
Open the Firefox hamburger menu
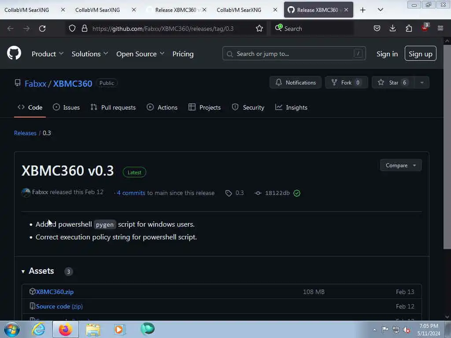coord(440,29)
